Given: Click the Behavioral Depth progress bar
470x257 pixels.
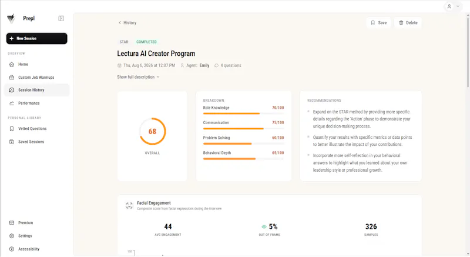Looking at the screenshot, I should 243,159.
